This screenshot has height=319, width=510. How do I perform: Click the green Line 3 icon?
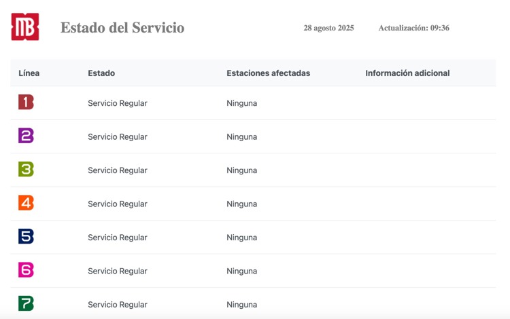[x=26, y=169]
